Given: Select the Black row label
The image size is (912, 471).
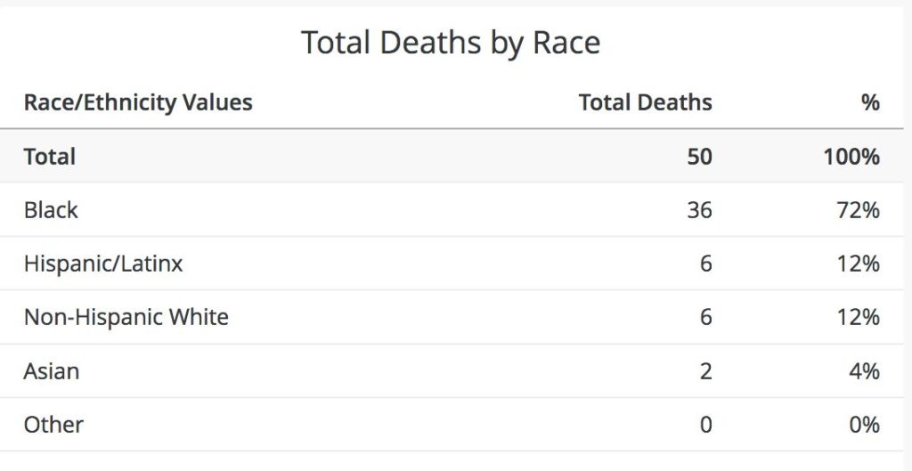Looking at the screenshot, I should [x=51, y=210].
